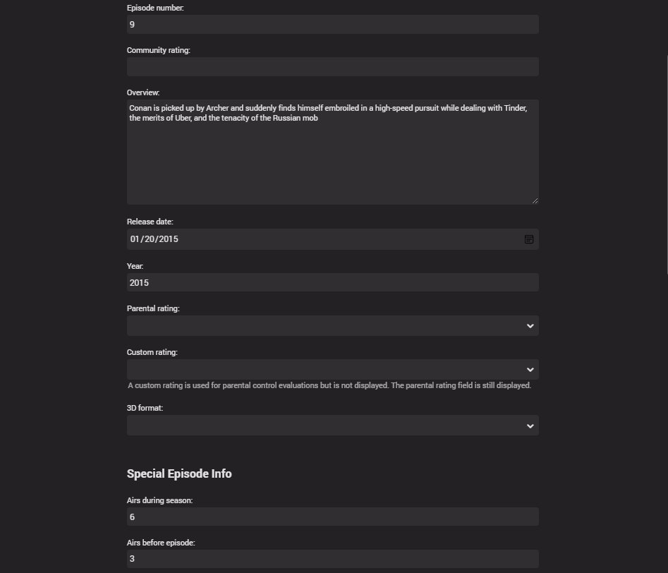668x573 pixels.
Task: Click the Overview textarea resize handle
Action: (x=535, y=201)
